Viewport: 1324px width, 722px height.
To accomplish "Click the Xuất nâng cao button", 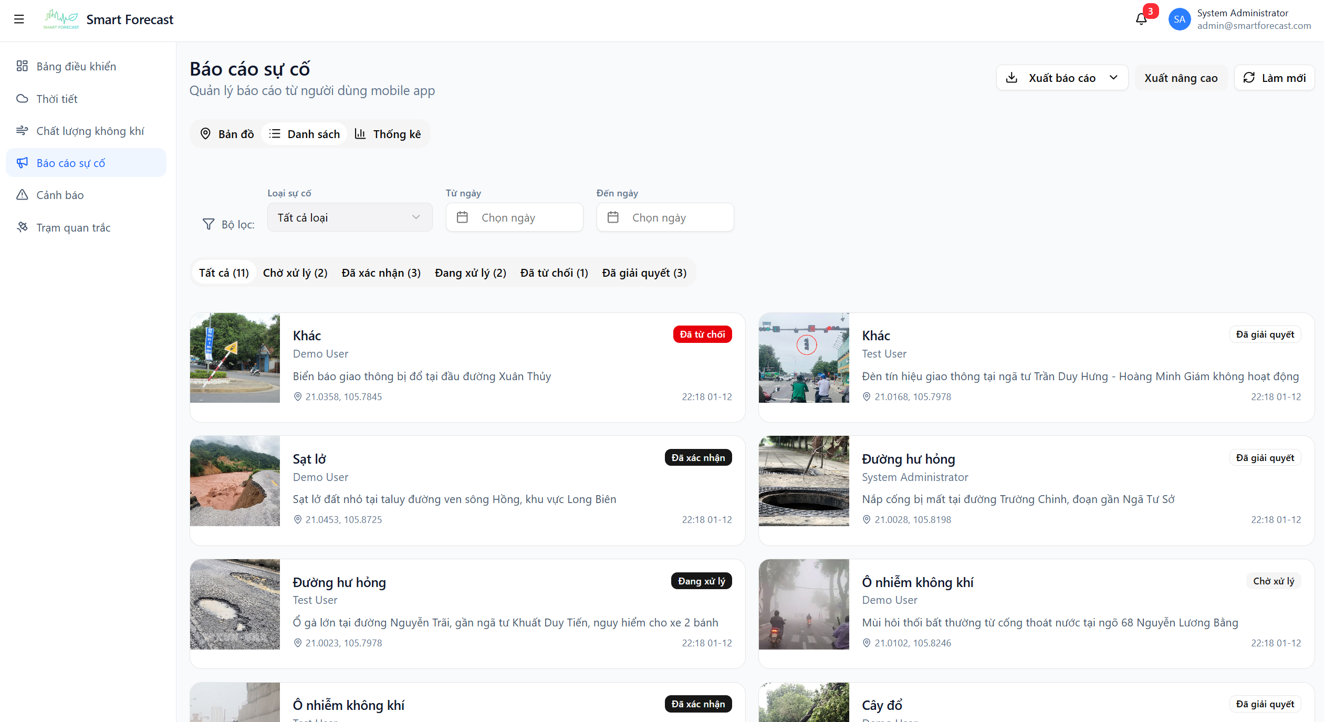I will point(1181,78).
